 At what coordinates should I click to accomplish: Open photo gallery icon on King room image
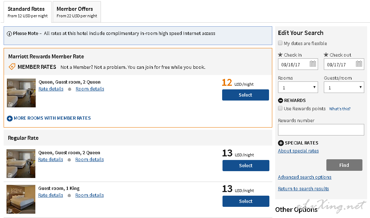coord(10,210)
